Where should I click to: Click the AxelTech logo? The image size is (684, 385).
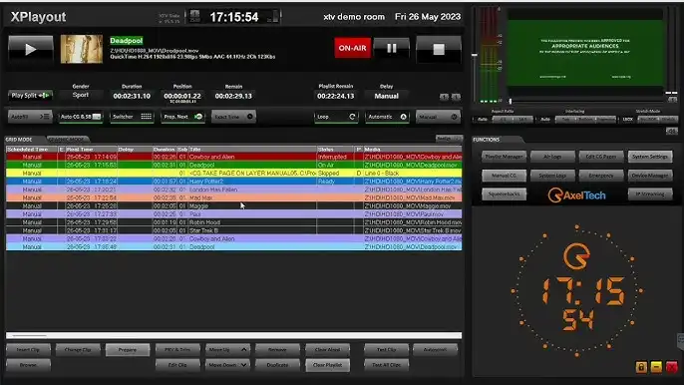coord(576,195)
